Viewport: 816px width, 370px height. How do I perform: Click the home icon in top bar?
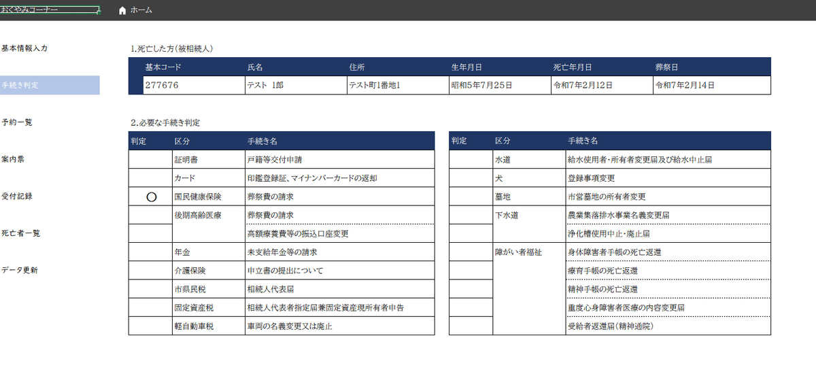click(122, 11)
